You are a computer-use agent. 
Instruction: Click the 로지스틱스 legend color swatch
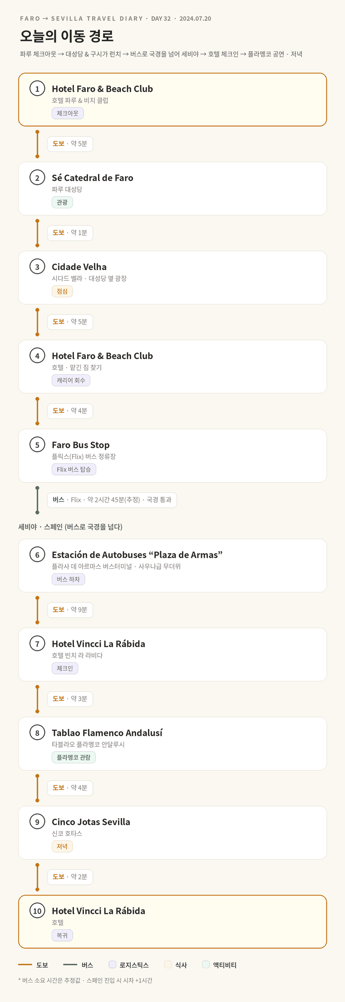tap(113, 964)
